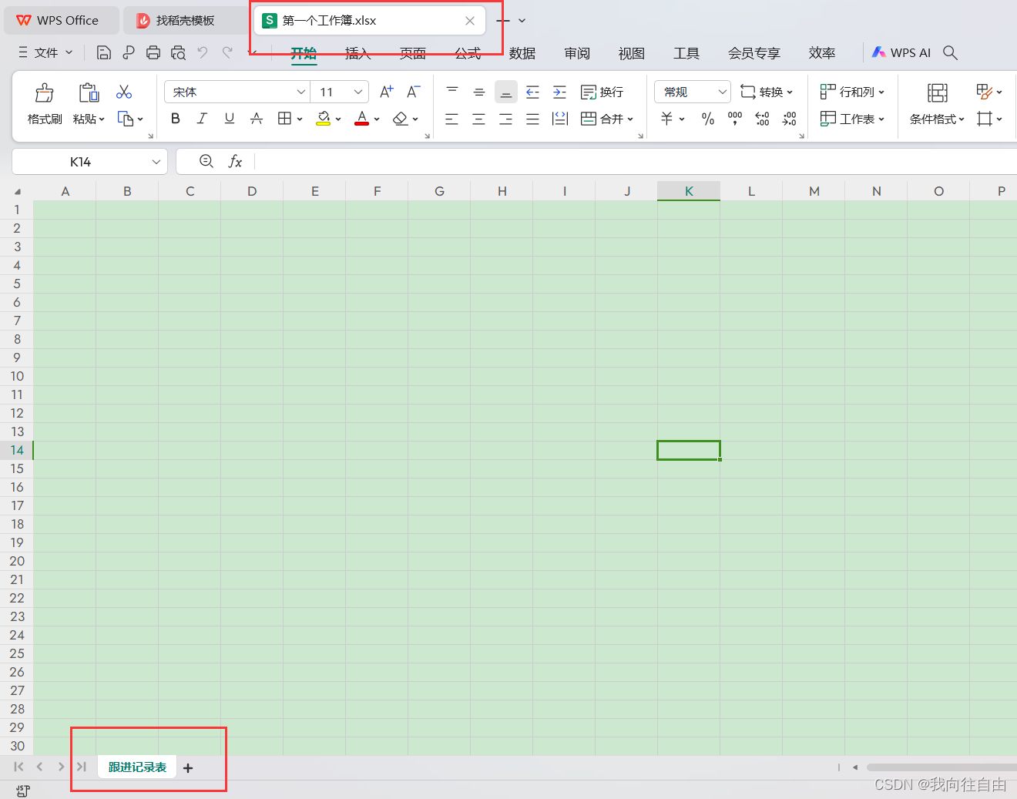
Task: Click the search magnifier icon
Action: (x=950, y=52)
